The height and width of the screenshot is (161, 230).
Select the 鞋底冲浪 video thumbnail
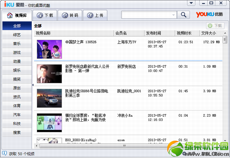click(x=49, y=123)
